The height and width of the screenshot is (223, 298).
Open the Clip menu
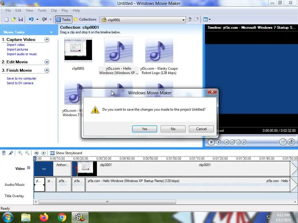[54, 10]
